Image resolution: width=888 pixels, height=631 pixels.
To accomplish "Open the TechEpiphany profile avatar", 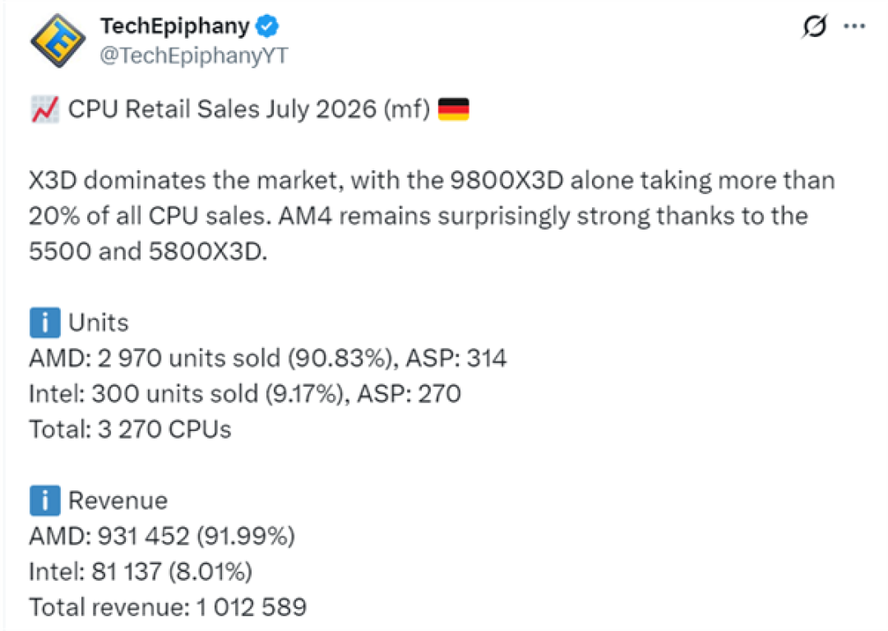I will click(58, 41).
